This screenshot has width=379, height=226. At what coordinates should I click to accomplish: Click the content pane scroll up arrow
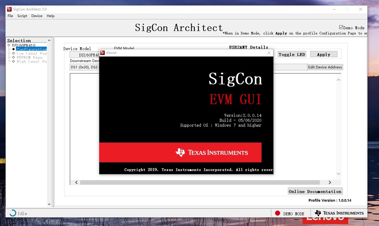(338, 80)
